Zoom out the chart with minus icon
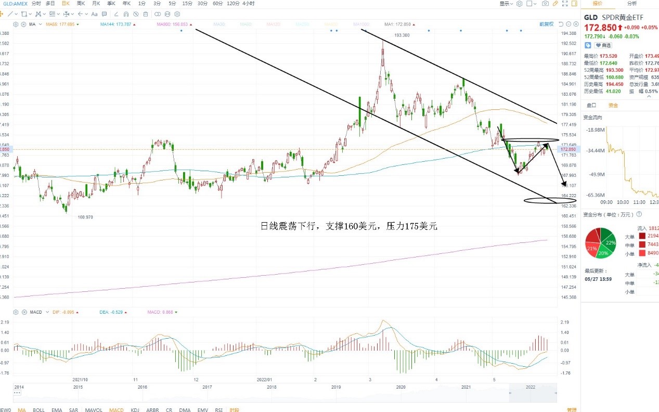This screenshot has width=659, height=412. (568, 24)
